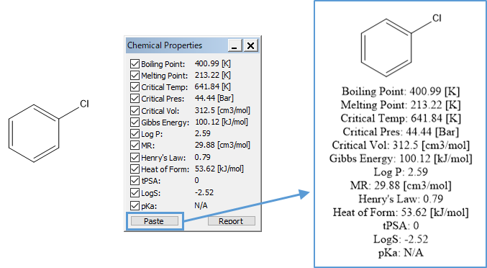
Task: Close the Chemical Properties window
Action: [250, 45]
